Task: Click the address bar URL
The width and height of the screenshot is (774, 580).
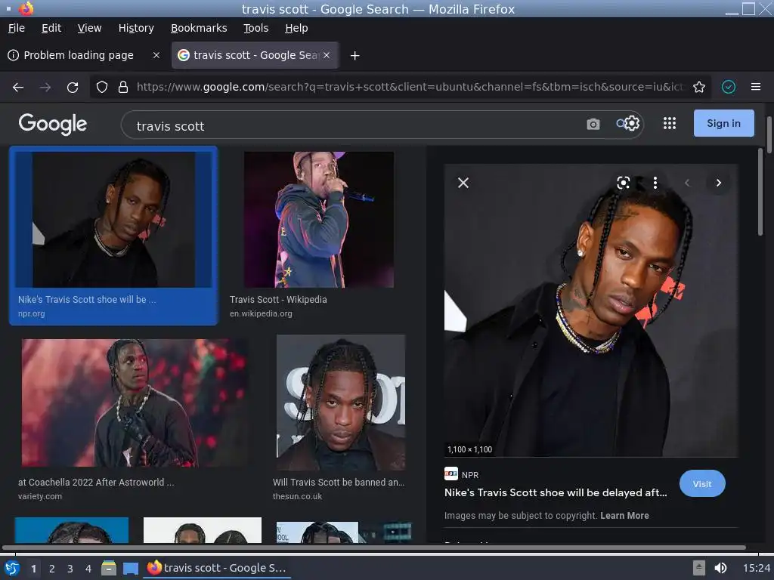Action: pyautogui.click(x=410, y=88)
